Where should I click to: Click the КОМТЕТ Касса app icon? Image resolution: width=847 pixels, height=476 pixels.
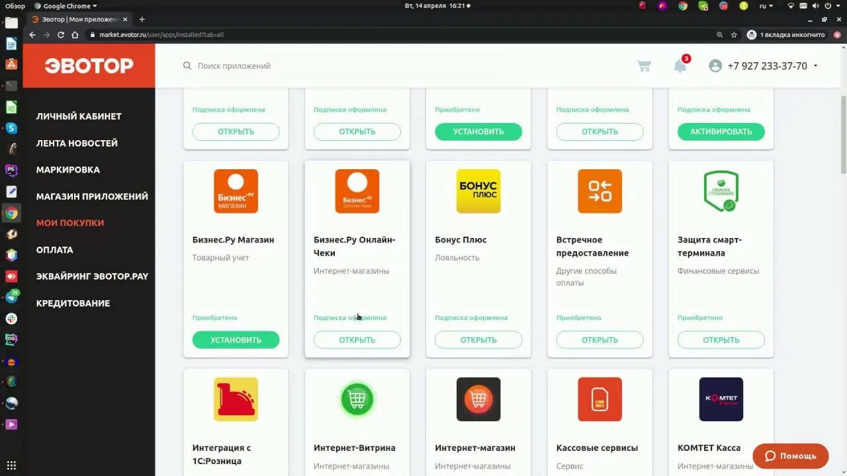[x=721, y=399]
